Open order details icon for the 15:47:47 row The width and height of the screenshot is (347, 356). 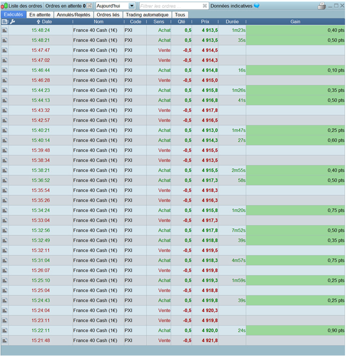click(5, 50)
